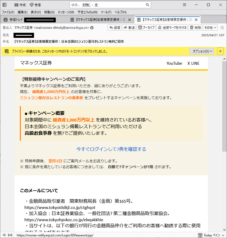This screenshot has height=238, width=227.
Task: Forward the message with 転送
Action: click(129, 27)
